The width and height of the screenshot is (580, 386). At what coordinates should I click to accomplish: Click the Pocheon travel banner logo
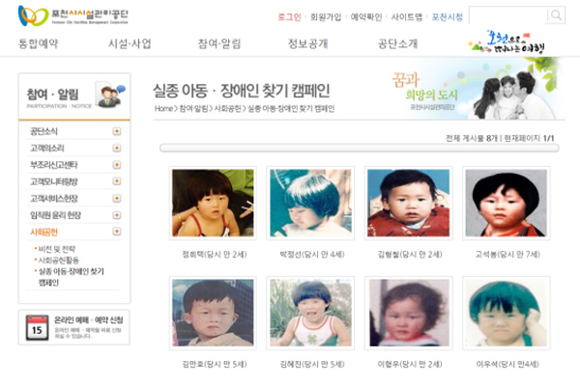pos(507,42)
